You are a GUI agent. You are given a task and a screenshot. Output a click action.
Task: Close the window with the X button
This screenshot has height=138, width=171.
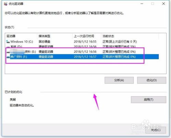(163, 4)
